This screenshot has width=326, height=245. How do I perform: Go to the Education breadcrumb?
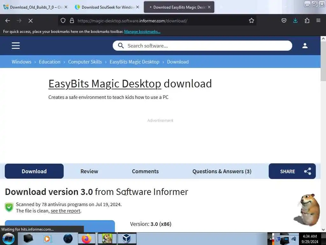point(50,62)
